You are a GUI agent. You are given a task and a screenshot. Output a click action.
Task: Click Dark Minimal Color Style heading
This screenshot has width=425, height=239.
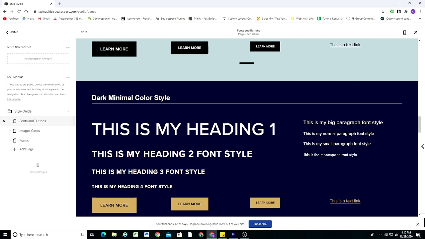coord(131,98)
